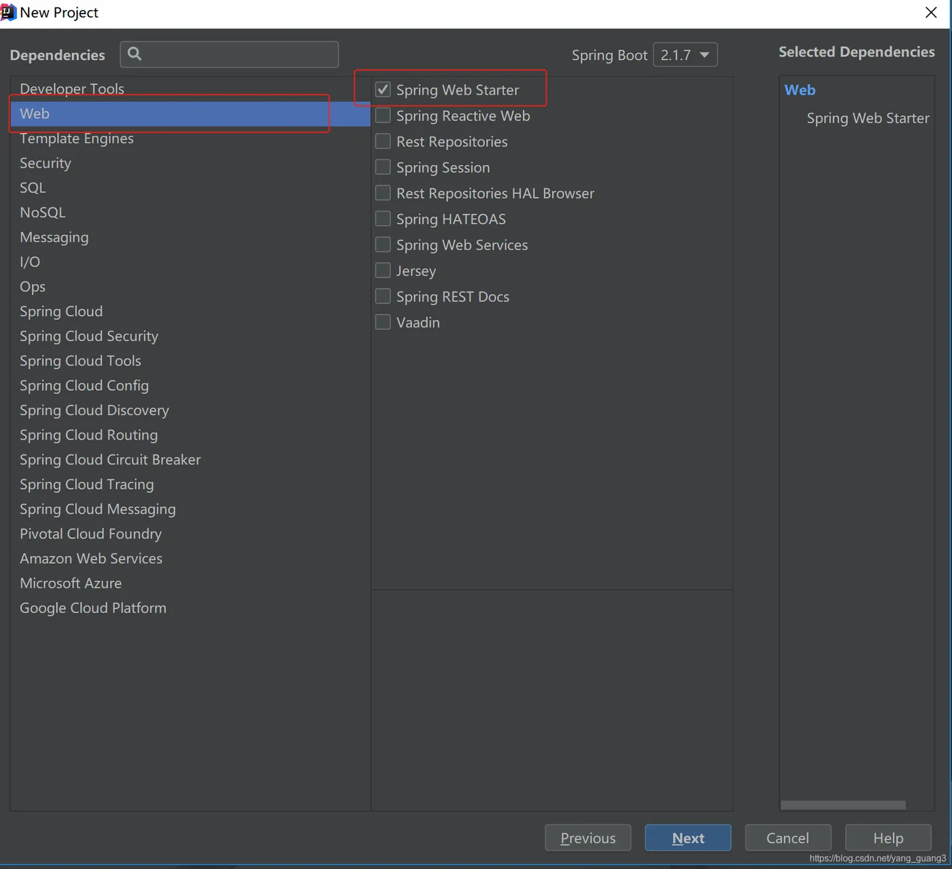Close the New Project dialog
The width and height of the screenshot is (952, 869).
click(x=931, y=12)
